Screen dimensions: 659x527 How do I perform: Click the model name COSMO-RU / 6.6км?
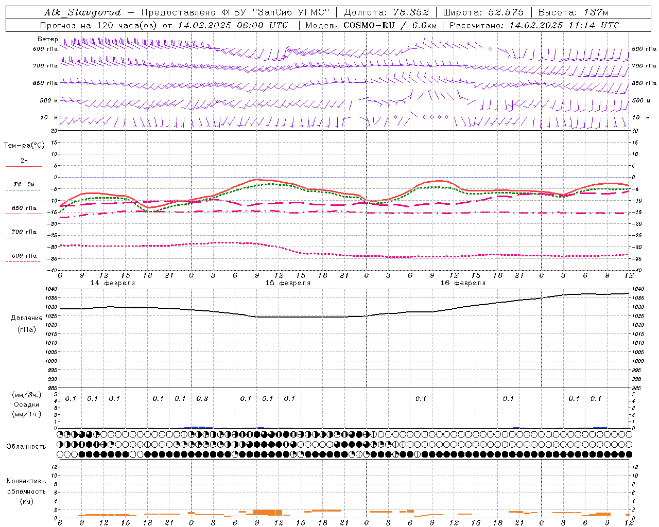tap(390, 25)
